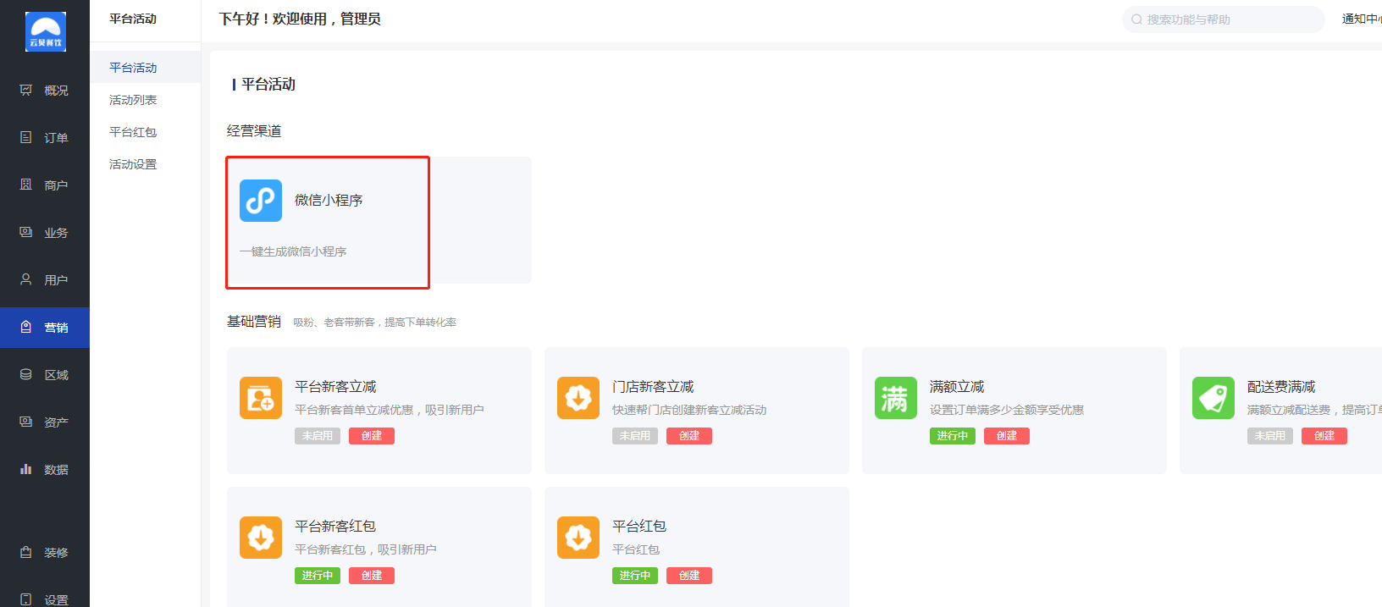Select 平台活动 in the submenu
1382x607 pixels.
click(145, 68)
